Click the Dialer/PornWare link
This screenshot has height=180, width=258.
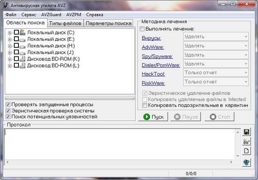point(161,65)
